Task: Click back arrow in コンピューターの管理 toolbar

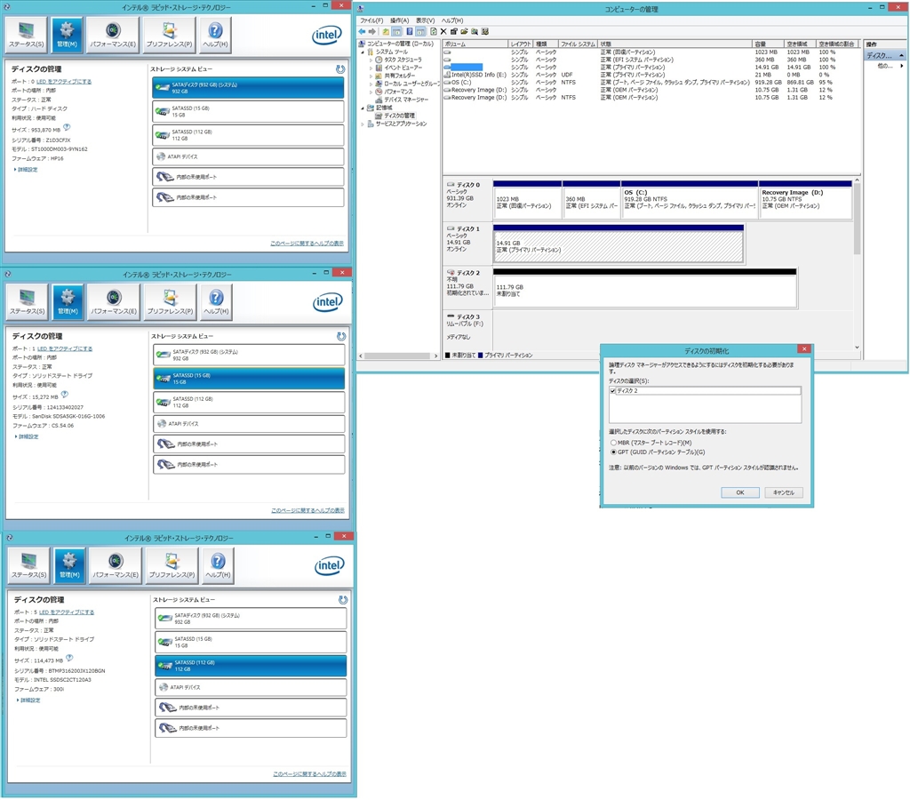Action: coord(363,31)
